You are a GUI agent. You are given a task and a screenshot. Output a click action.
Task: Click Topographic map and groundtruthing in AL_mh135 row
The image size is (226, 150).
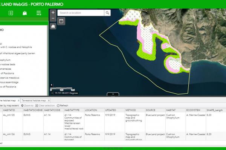[x=134, y=118]
